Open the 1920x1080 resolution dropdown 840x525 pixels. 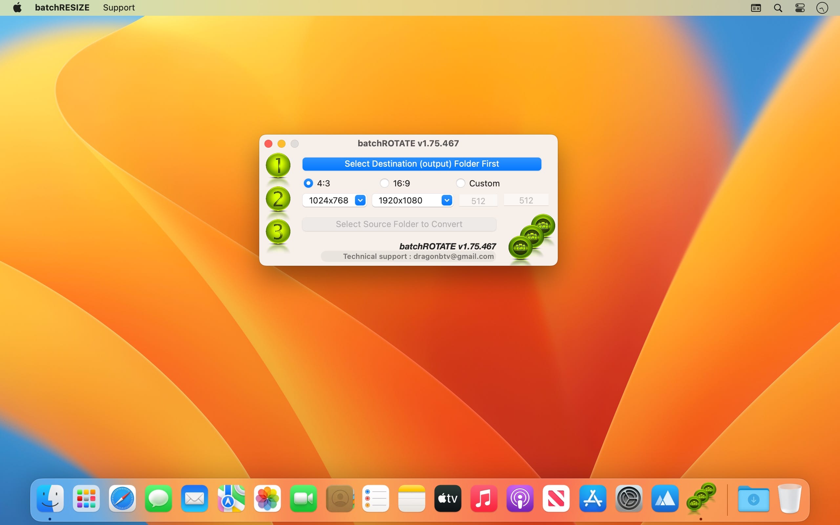point(412,200)
